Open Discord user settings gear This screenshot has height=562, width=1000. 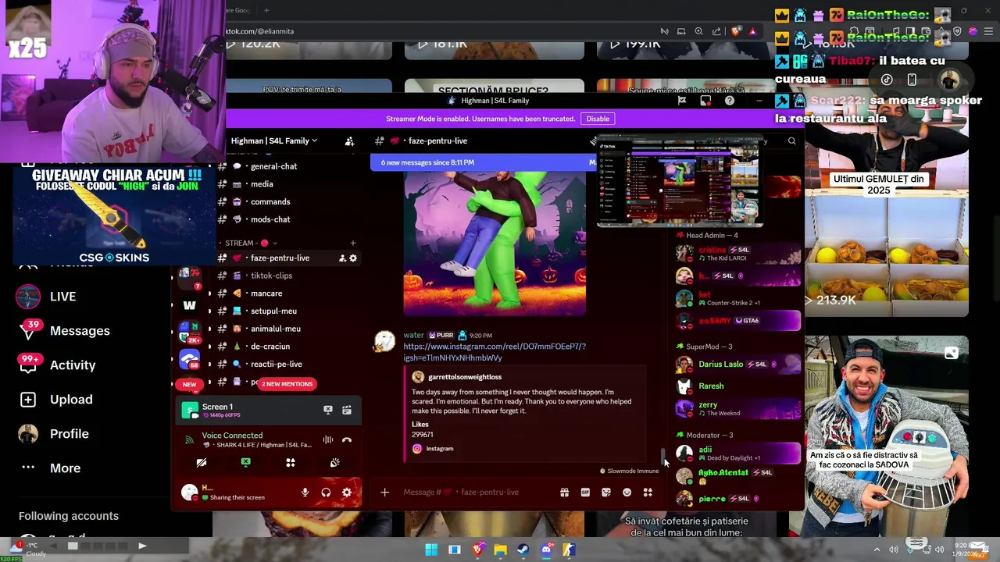coord(347,493)
